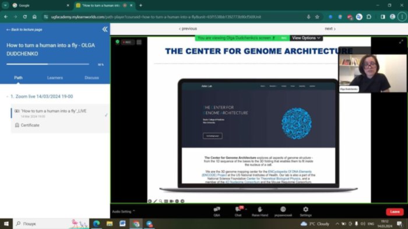Click the course progress bar
Viewport: 408px width, 229px height.
pos(48,64)
